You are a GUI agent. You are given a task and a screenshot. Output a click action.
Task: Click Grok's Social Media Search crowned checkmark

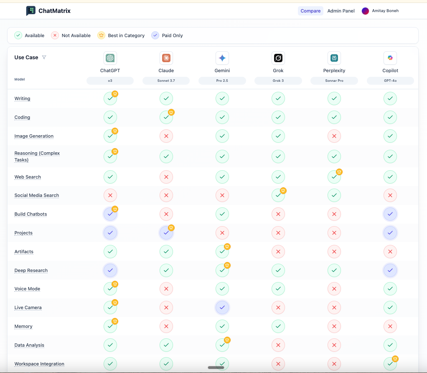[278, 195]
